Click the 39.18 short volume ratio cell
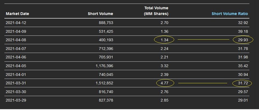 coord(243,31)
